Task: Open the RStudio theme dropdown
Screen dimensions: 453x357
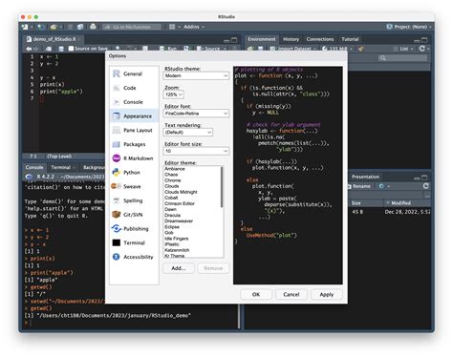Action: coord(196,75)
